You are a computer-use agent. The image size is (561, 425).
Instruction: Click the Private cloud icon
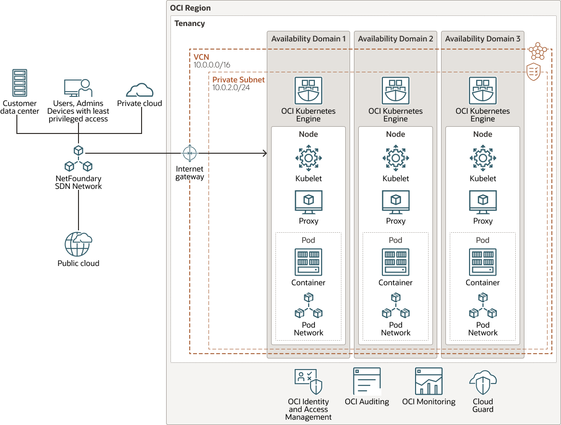140,90
